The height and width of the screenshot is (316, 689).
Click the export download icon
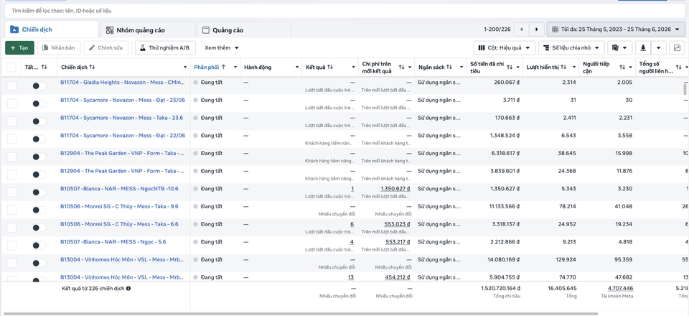(643, 47)
